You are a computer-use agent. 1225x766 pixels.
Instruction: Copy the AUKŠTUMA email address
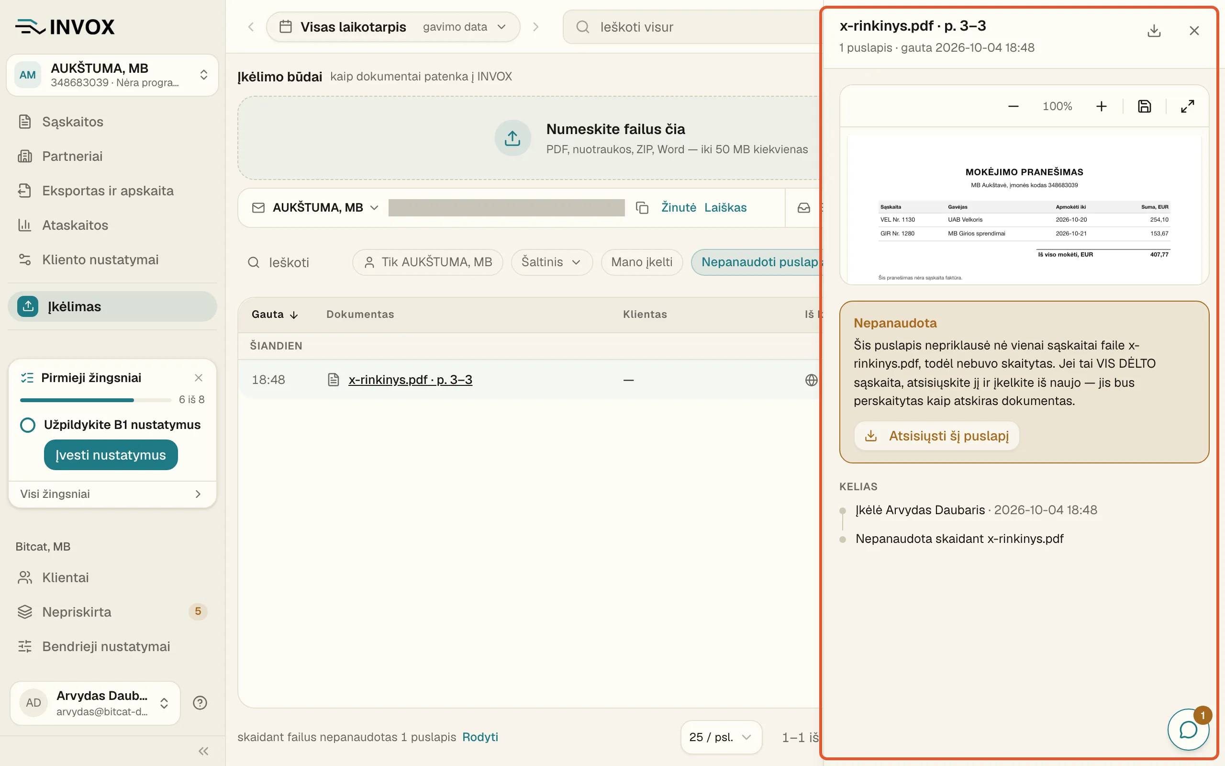[642, 208]
